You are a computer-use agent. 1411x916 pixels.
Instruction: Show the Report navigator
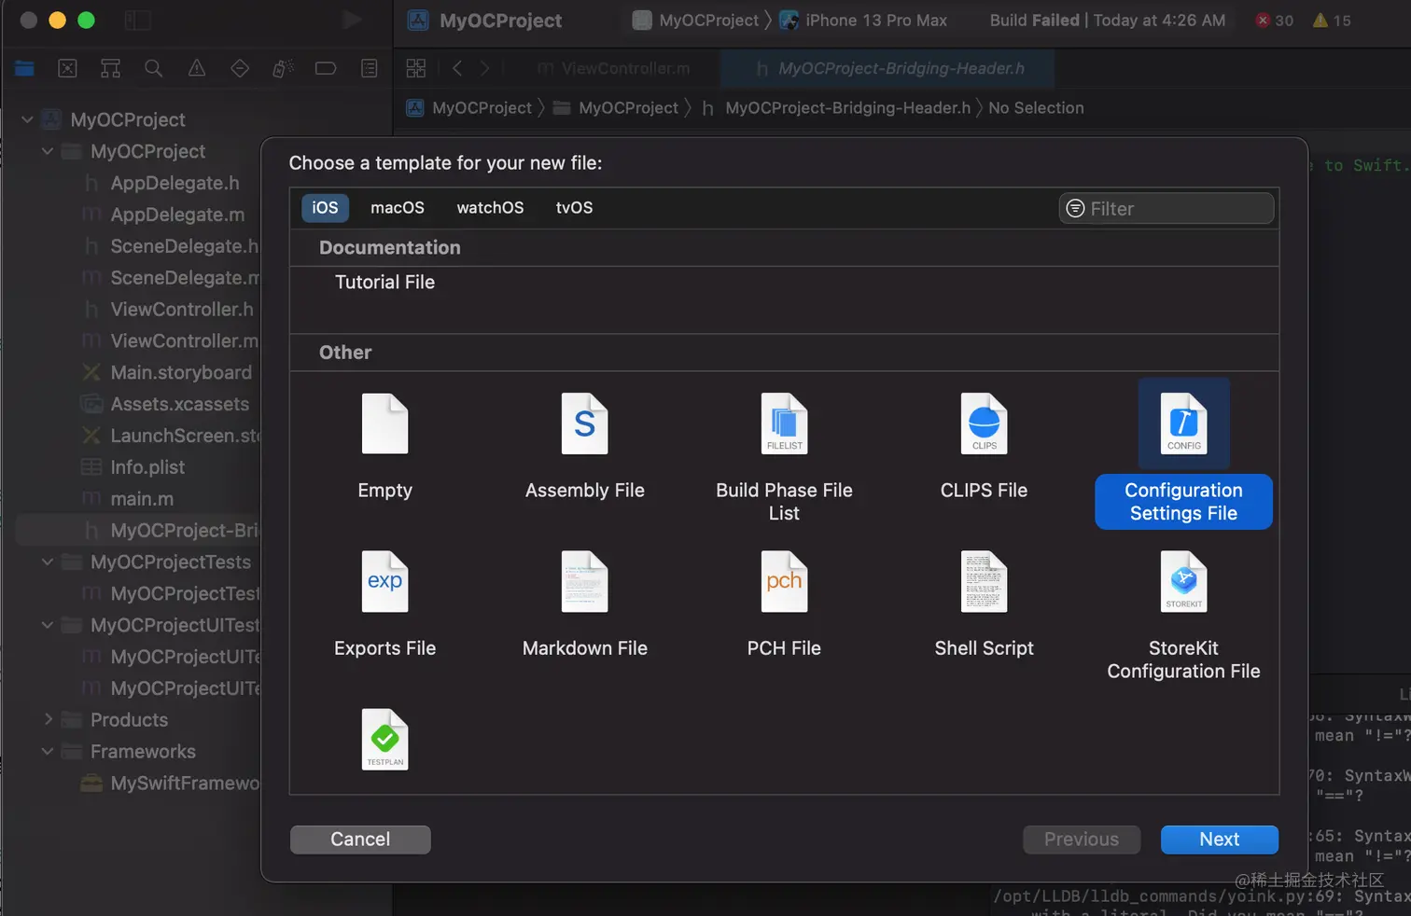point(370,68)
